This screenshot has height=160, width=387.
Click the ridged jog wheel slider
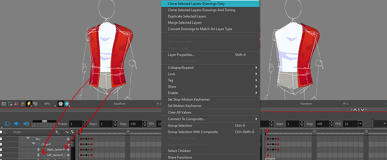pos(44,125)
